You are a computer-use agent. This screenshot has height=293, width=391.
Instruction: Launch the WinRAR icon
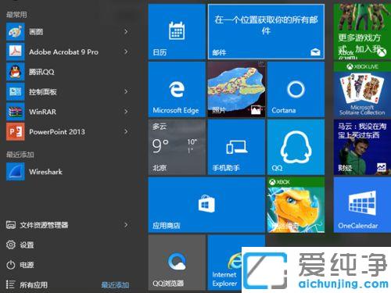click(x=16, y=112)
